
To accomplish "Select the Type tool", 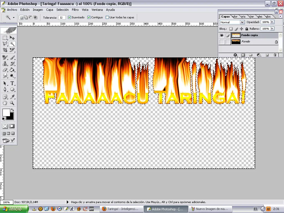I will [x=12, y=83].
